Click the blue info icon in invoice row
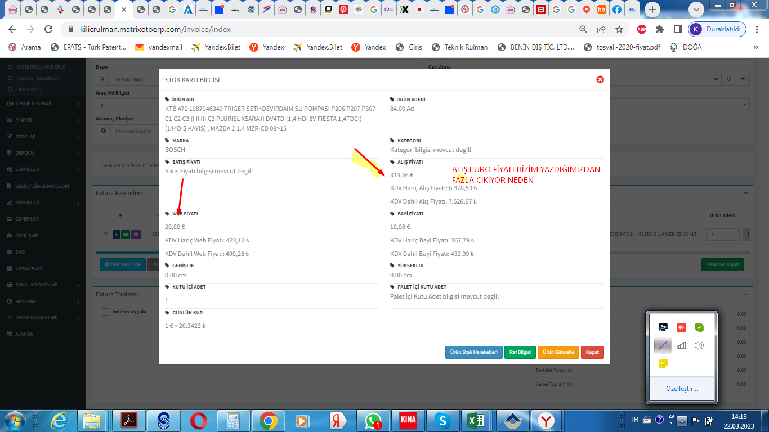 117,234
